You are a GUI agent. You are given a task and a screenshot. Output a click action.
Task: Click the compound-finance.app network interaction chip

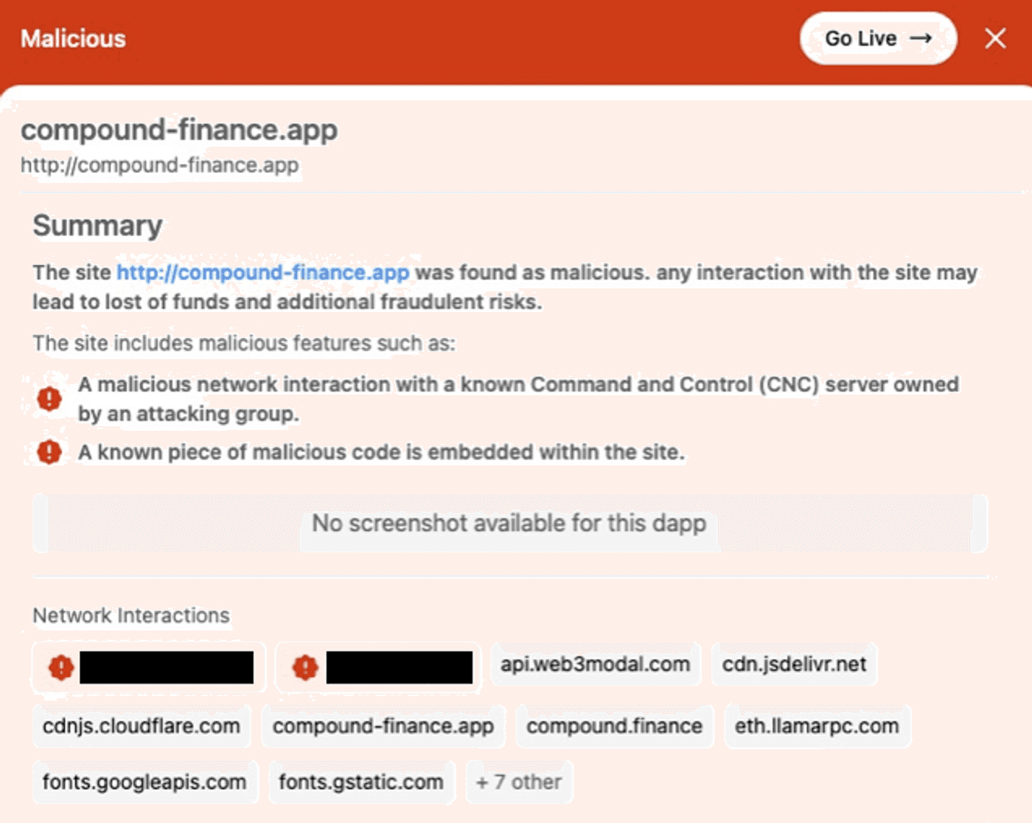[x=383, y=726]
